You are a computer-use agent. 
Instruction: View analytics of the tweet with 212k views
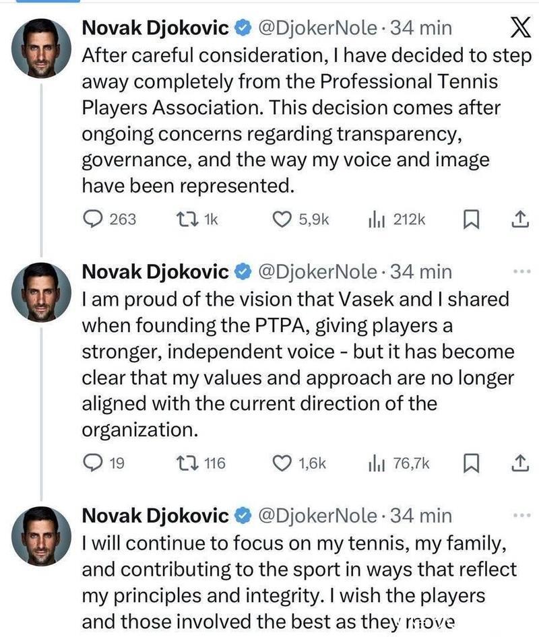[376, 219]
